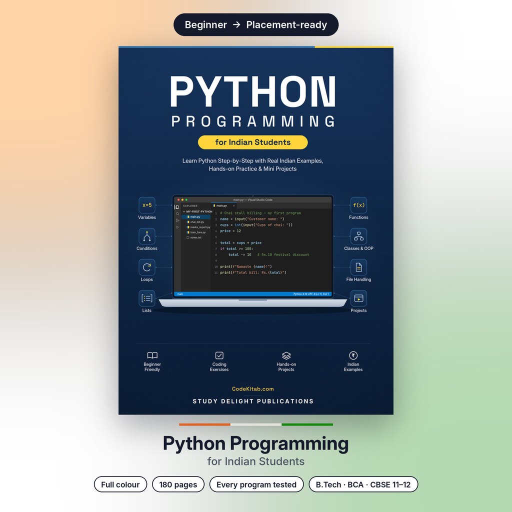Click the 'Cups of chai' code line
Screen dimensions: 512x512
tap(256, 225)
